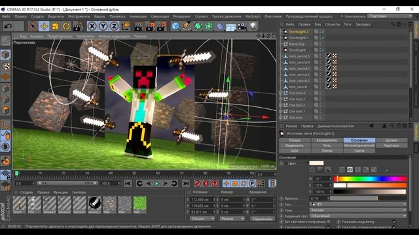Open the Размер coordinate dropdown
Viewport: 419px width, 235px height.
(232, 219)
